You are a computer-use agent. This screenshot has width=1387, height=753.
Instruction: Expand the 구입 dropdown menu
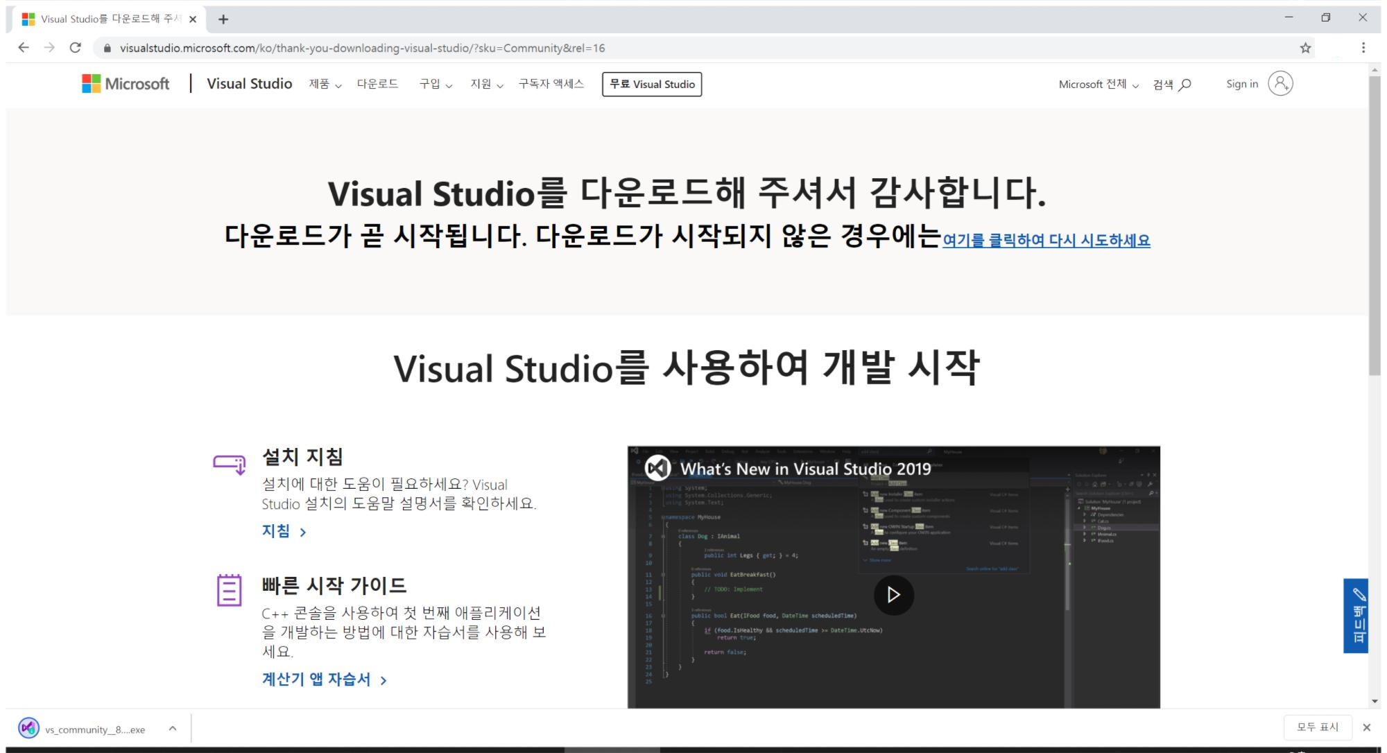tap(435, 85)
